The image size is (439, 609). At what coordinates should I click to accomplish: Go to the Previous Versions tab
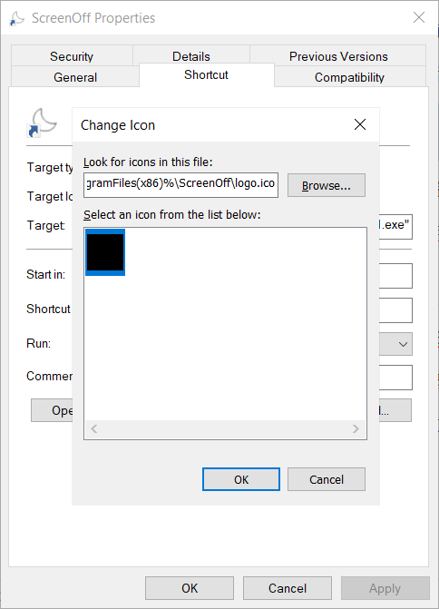tap(338, 56)
